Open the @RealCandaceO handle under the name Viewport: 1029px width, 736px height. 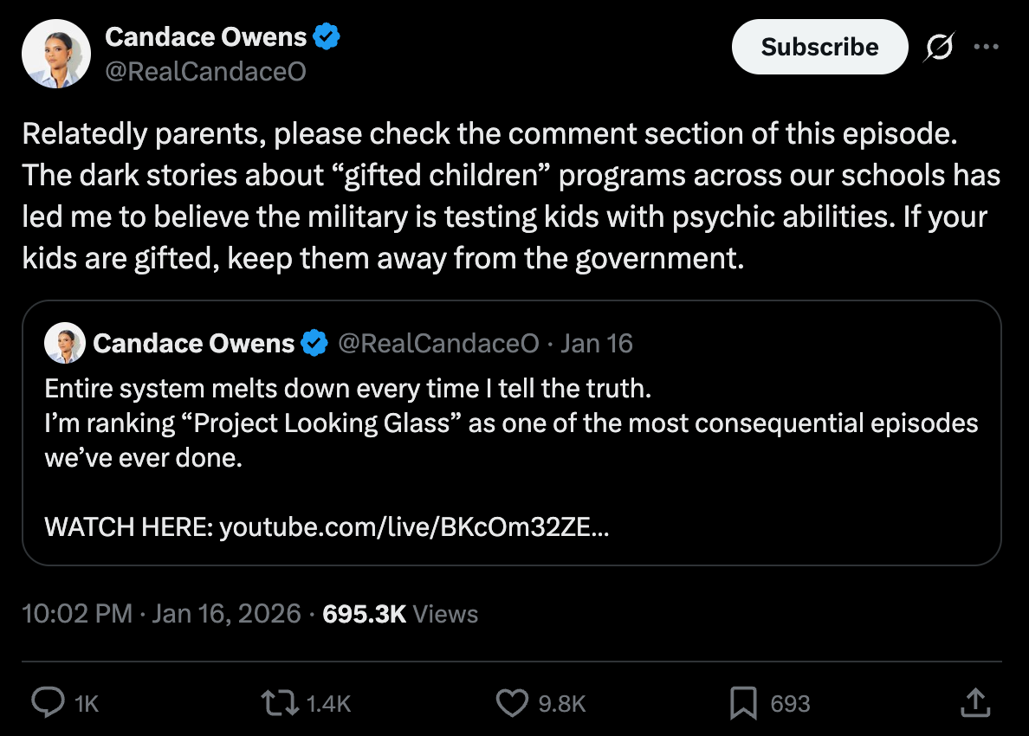205,72
